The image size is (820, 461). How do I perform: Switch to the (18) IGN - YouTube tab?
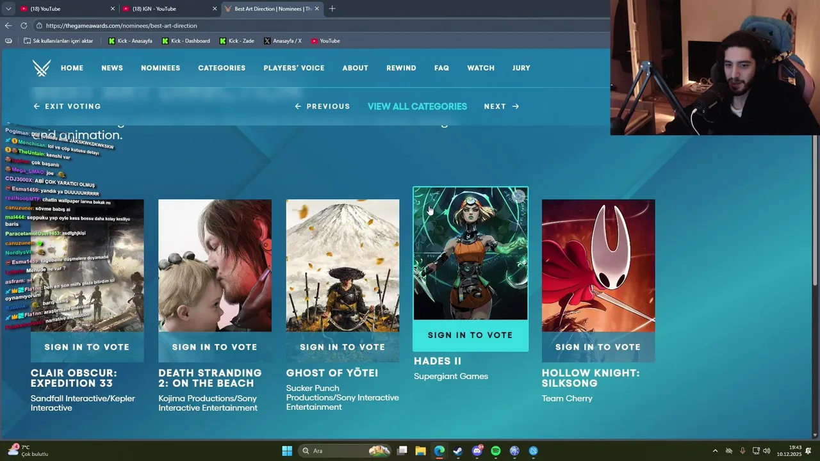[170, 9]
